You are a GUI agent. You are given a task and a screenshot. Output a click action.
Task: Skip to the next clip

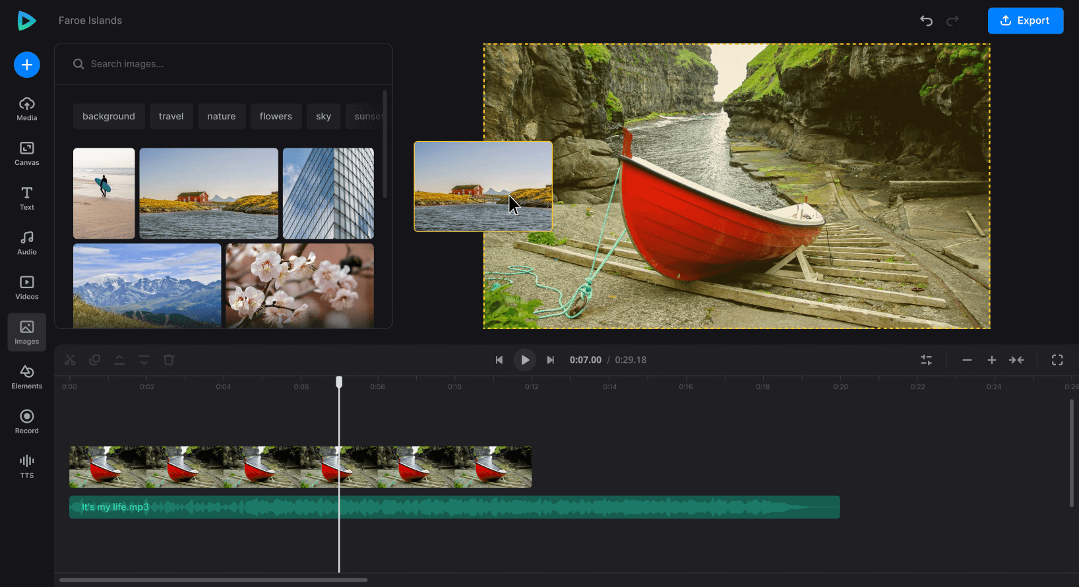tap(551, 360)
